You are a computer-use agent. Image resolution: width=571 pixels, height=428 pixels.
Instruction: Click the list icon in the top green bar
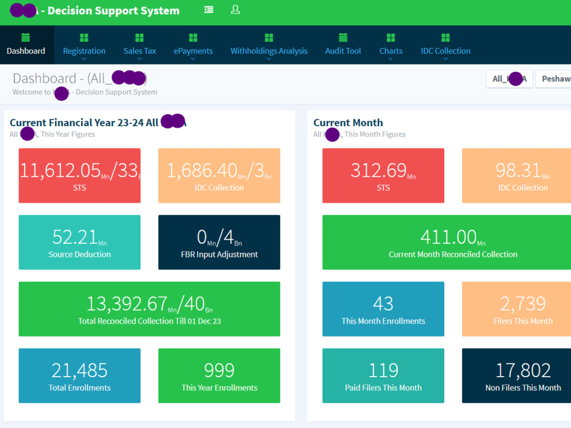point(208,10)
